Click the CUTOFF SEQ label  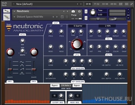click(58, 102)
